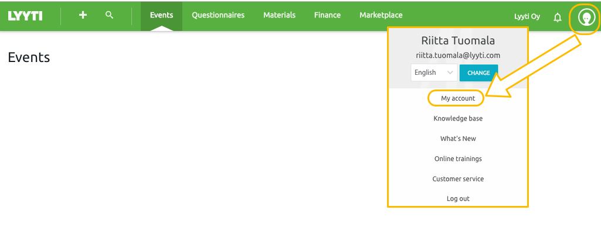Open the Lyyti Oy organization selector
Image resolution: width=601 pixels, height=234 pixels.
(x=527, y=16)
